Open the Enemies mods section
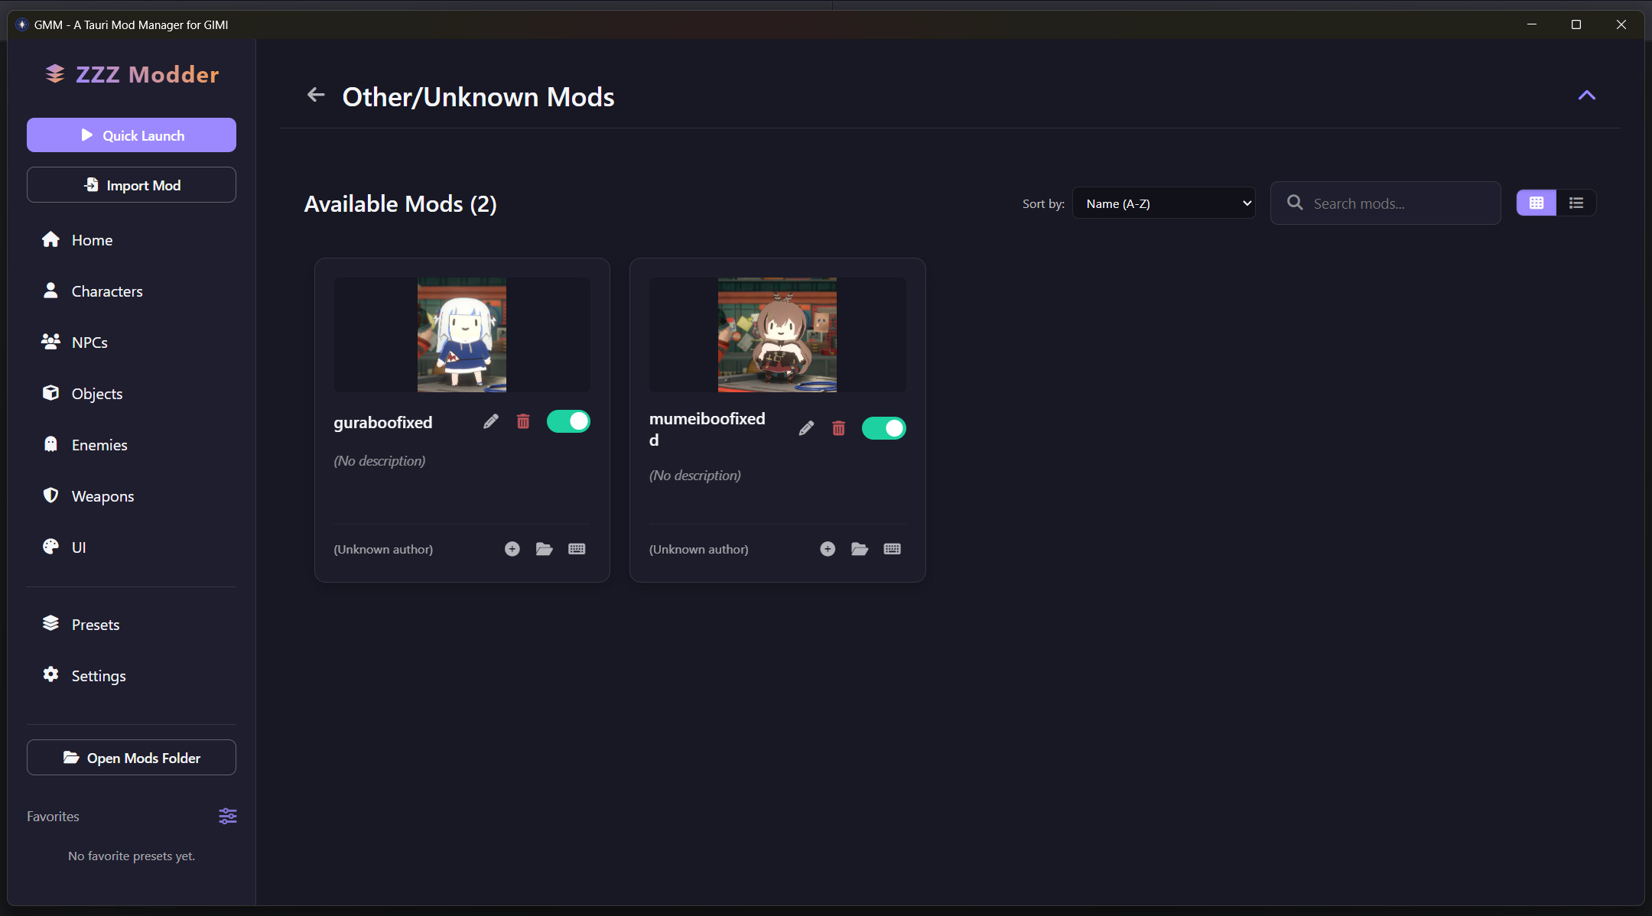Image resolution: width=1652 pixels, height=916 pixels. (x=99, y=444)
